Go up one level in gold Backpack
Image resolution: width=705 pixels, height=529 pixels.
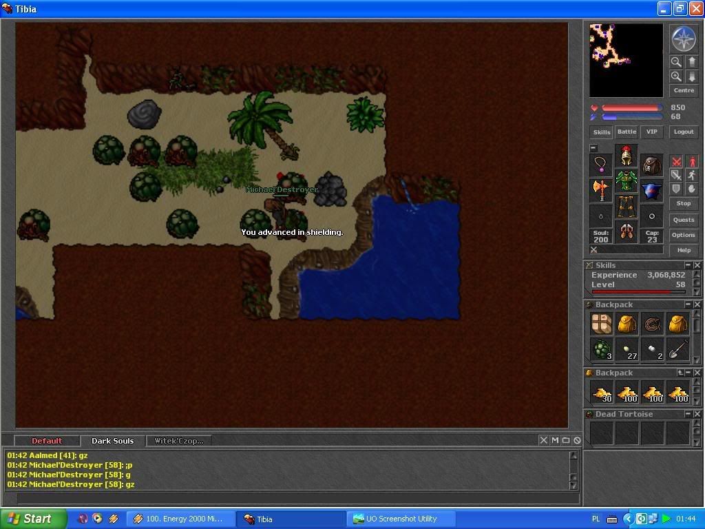pos(680,373)
